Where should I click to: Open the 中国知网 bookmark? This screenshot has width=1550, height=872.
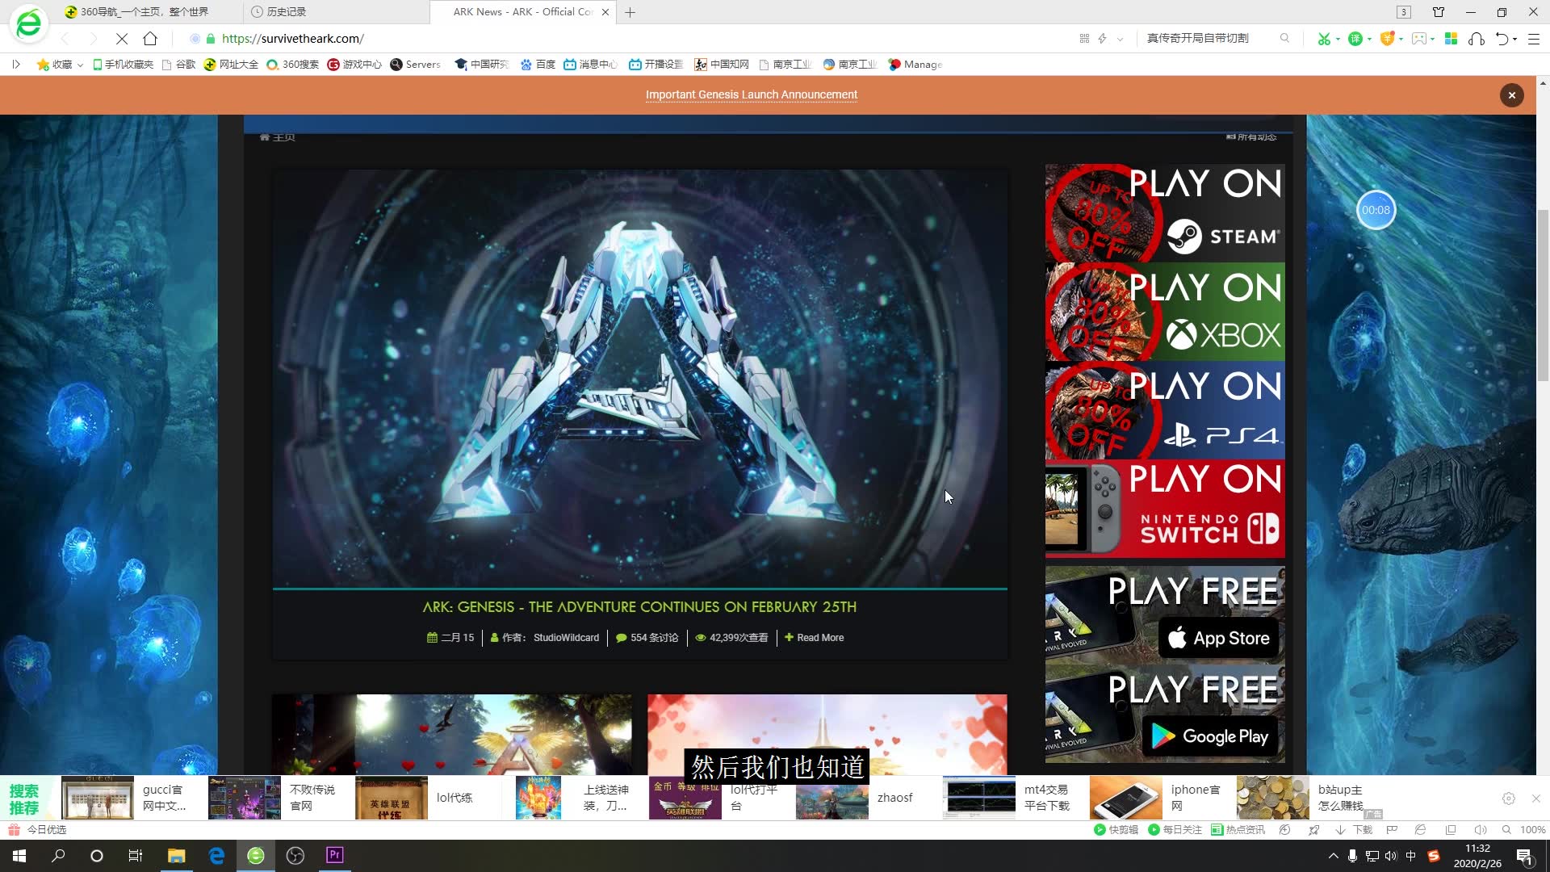click(x=722, y=65)
